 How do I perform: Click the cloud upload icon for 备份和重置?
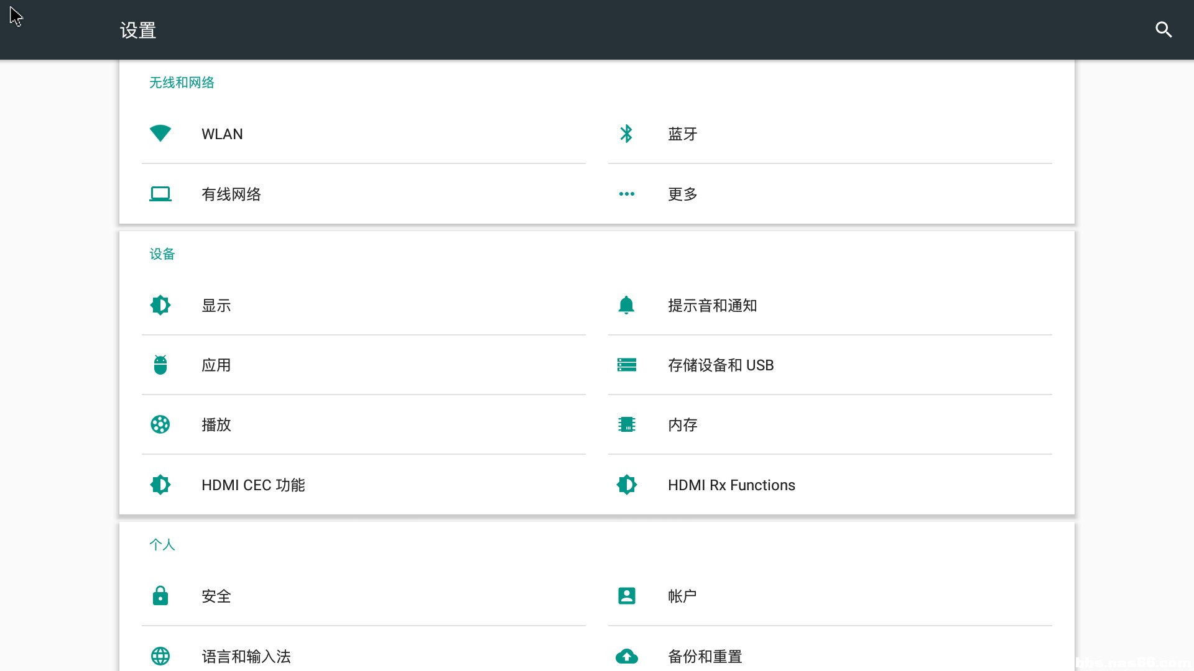tap(627, 656)
